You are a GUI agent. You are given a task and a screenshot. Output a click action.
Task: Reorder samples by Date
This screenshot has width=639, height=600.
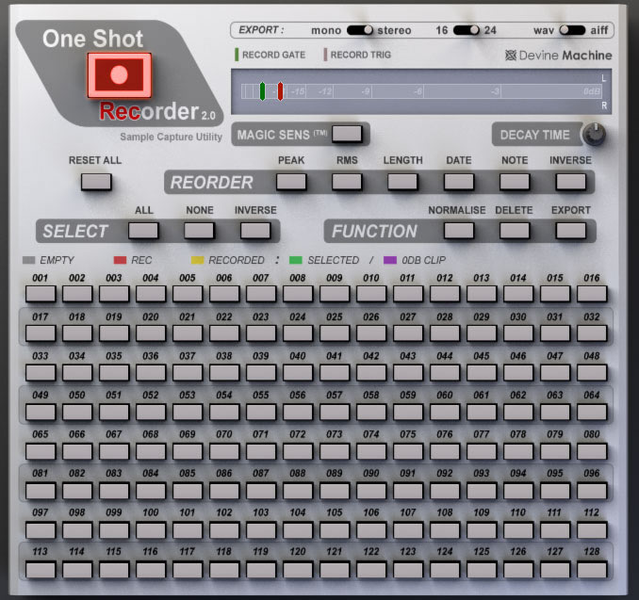(459, 182)
